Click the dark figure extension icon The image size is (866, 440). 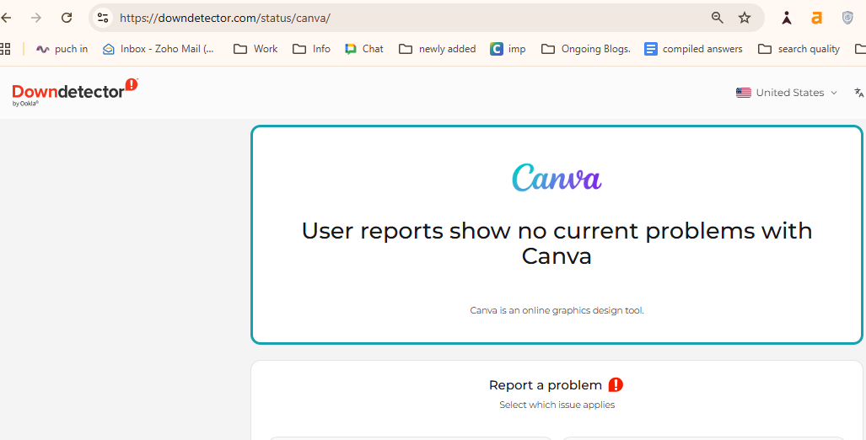point(787,19)
